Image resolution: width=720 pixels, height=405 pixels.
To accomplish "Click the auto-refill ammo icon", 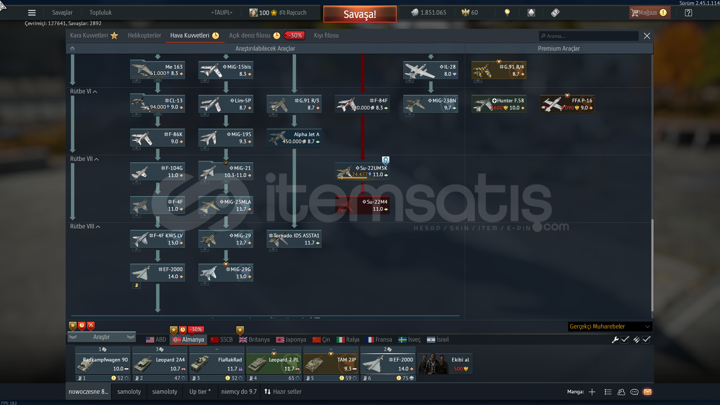I will tap(636, 340).
